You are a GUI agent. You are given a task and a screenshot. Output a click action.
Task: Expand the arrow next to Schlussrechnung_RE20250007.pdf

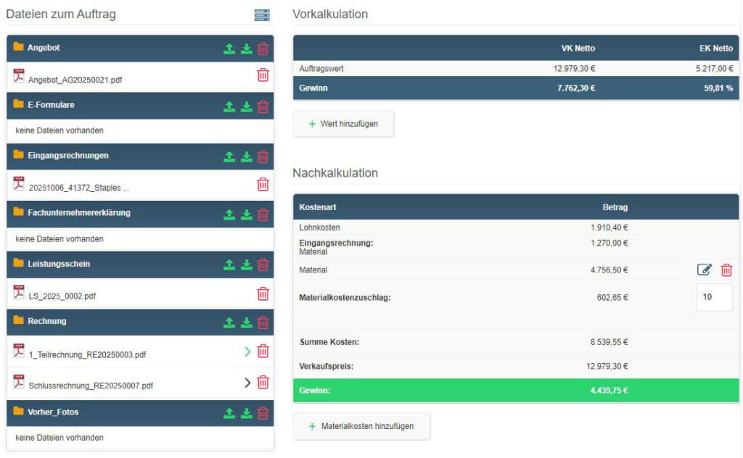[x=247, y=382]
